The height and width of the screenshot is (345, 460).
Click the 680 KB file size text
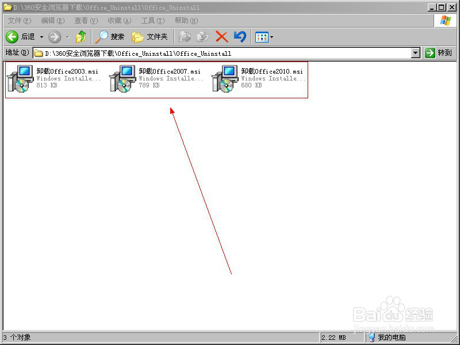point(251,85)
